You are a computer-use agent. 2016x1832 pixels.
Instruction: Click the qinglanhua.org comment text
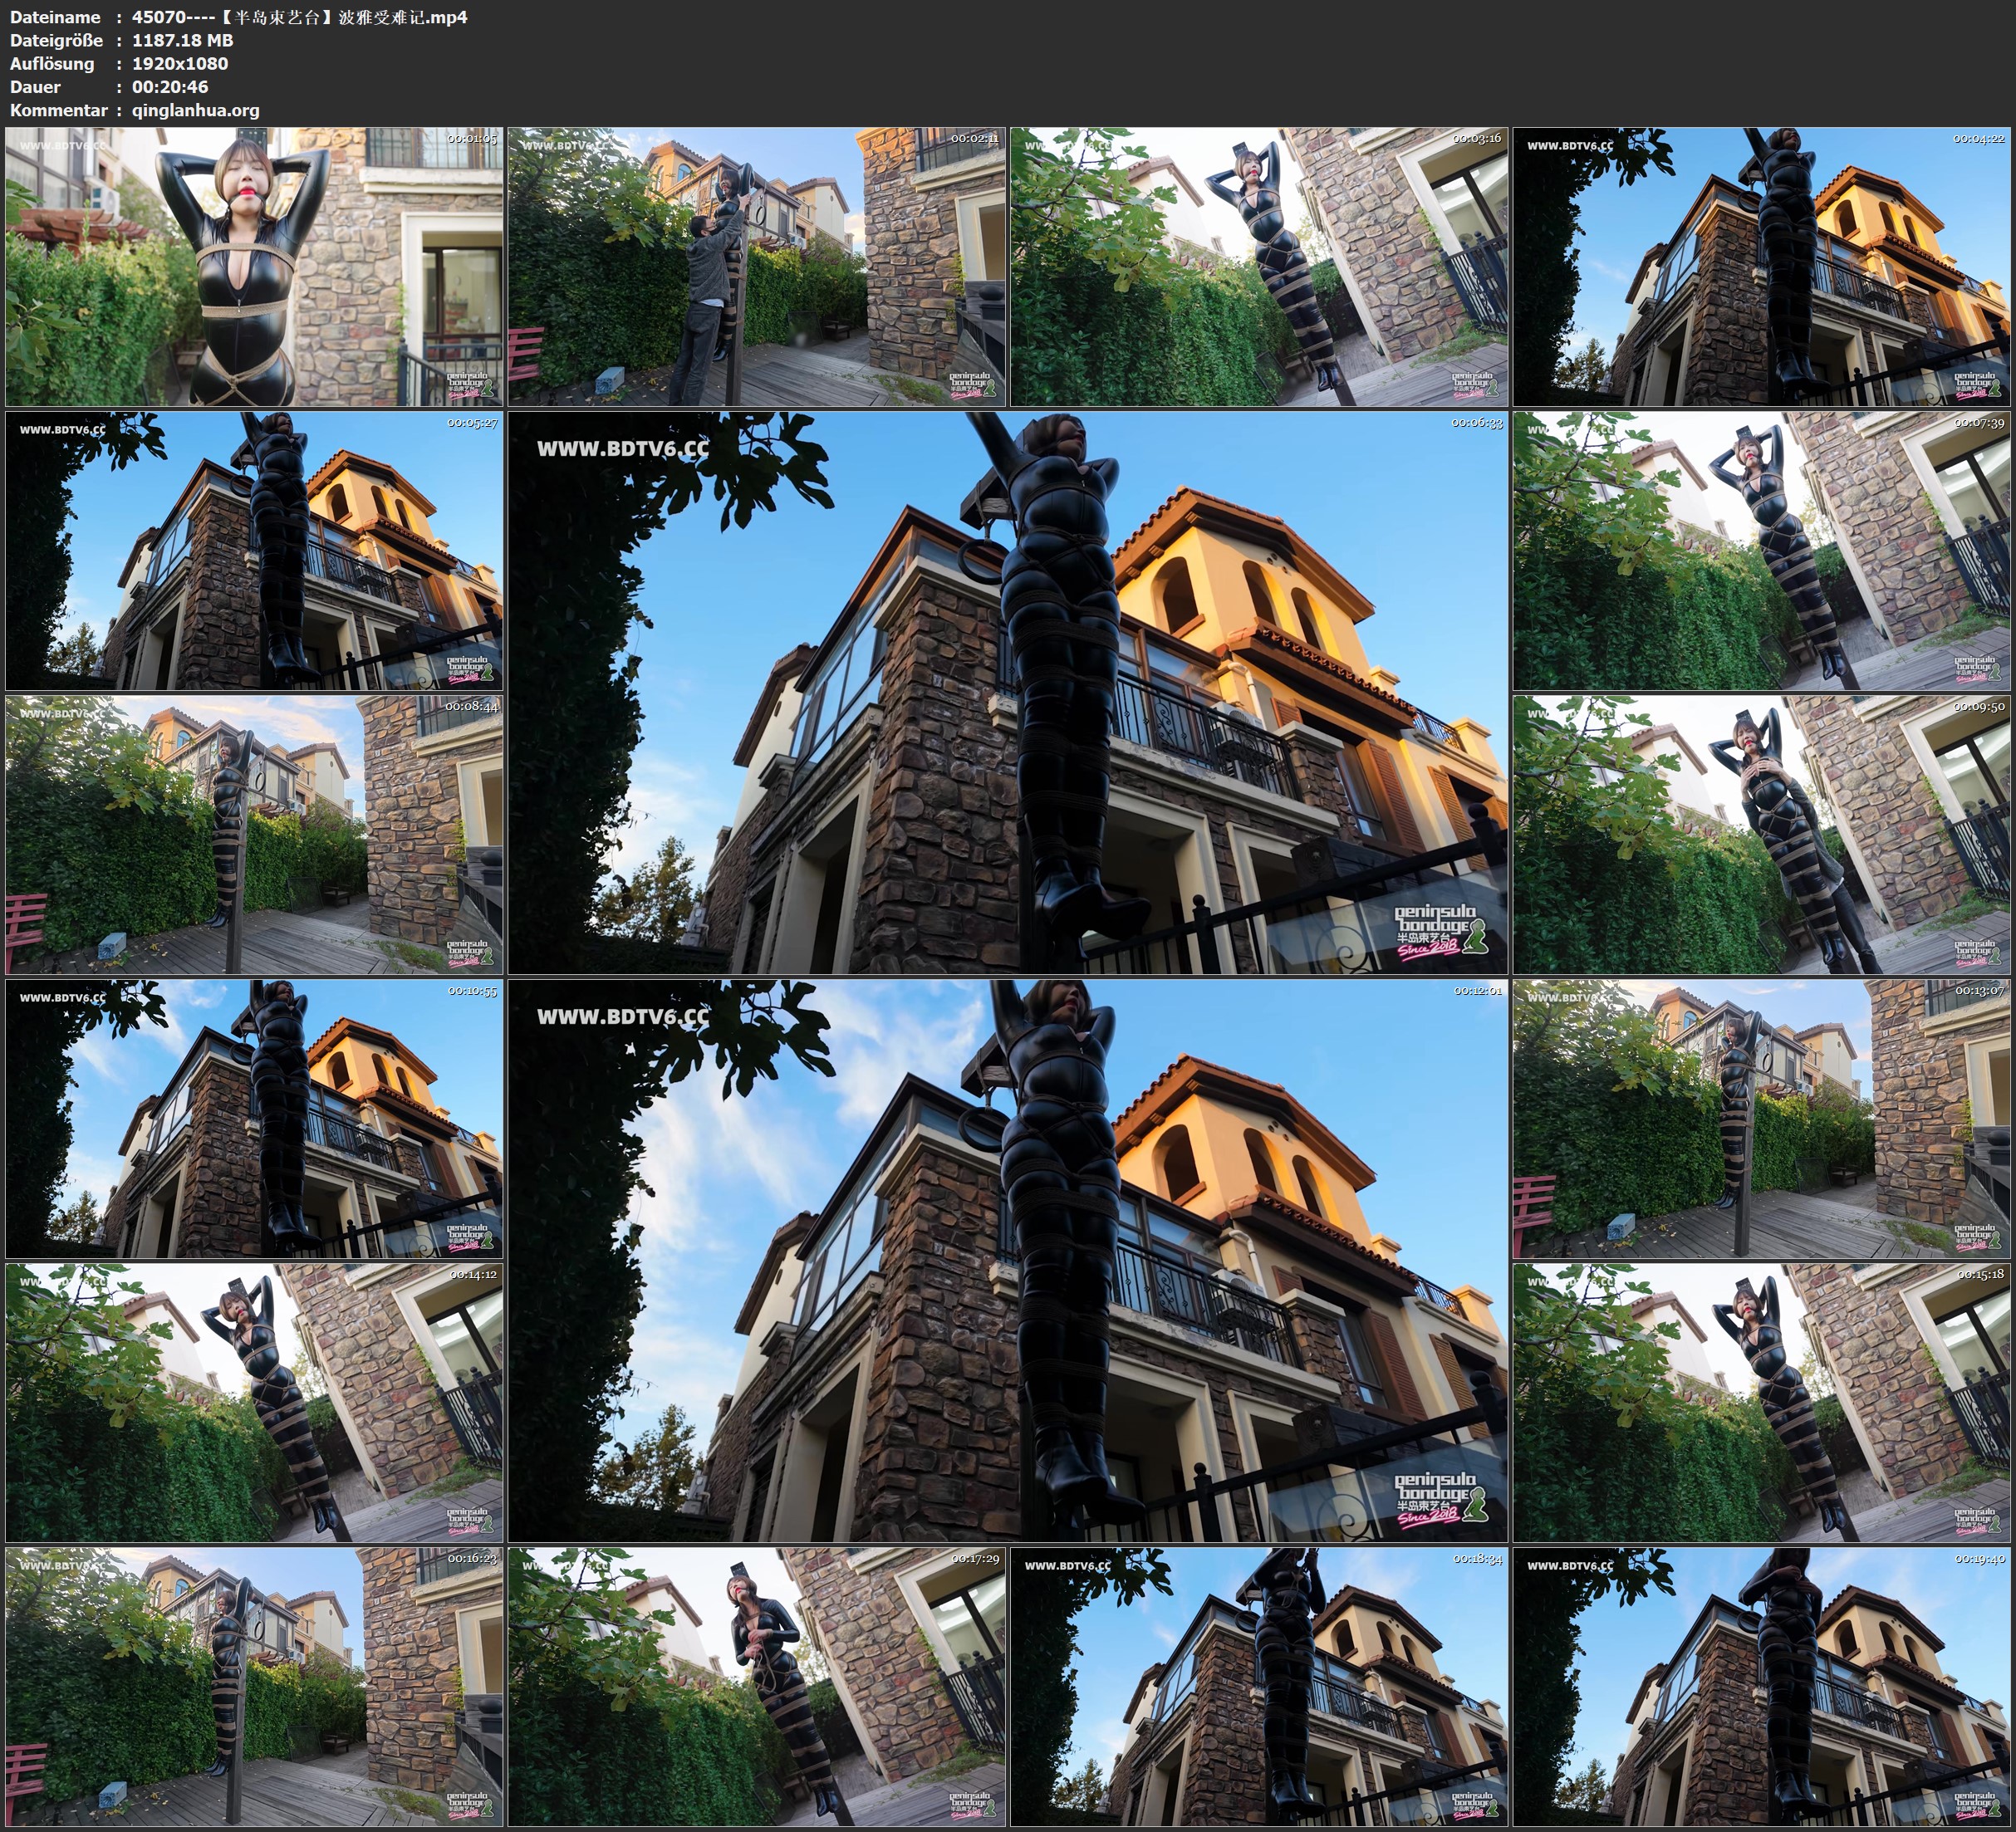pos(195,110)
